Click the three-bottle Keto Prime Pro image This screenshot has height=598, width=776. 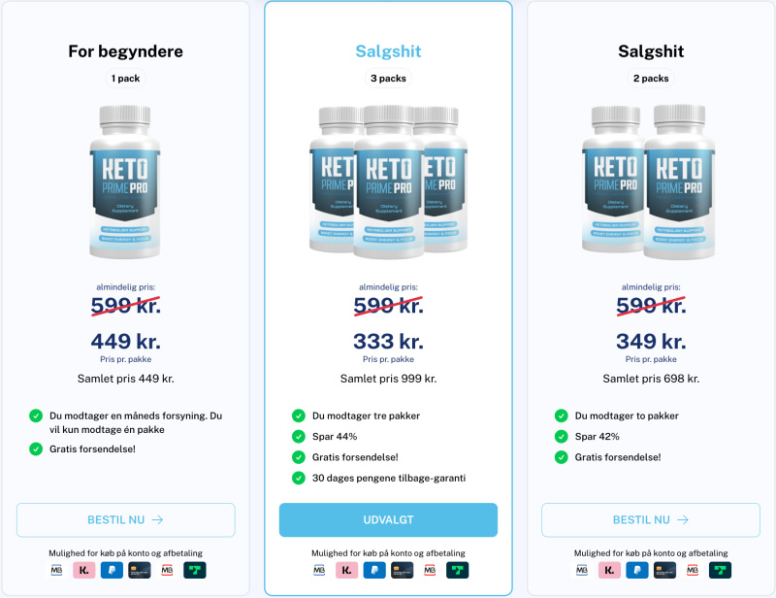(388, 182)
